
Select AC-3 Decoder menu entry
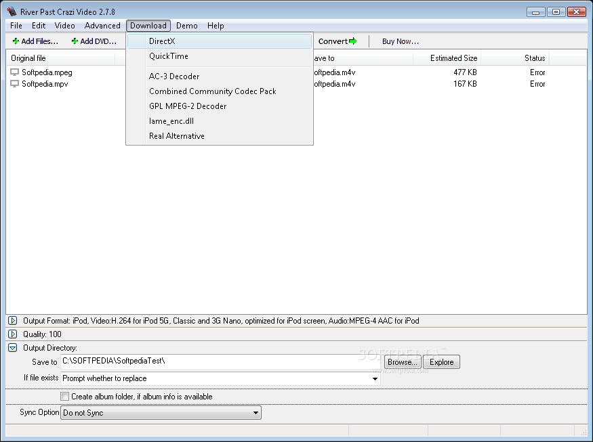pyautogui.click(x=220, y=76)
